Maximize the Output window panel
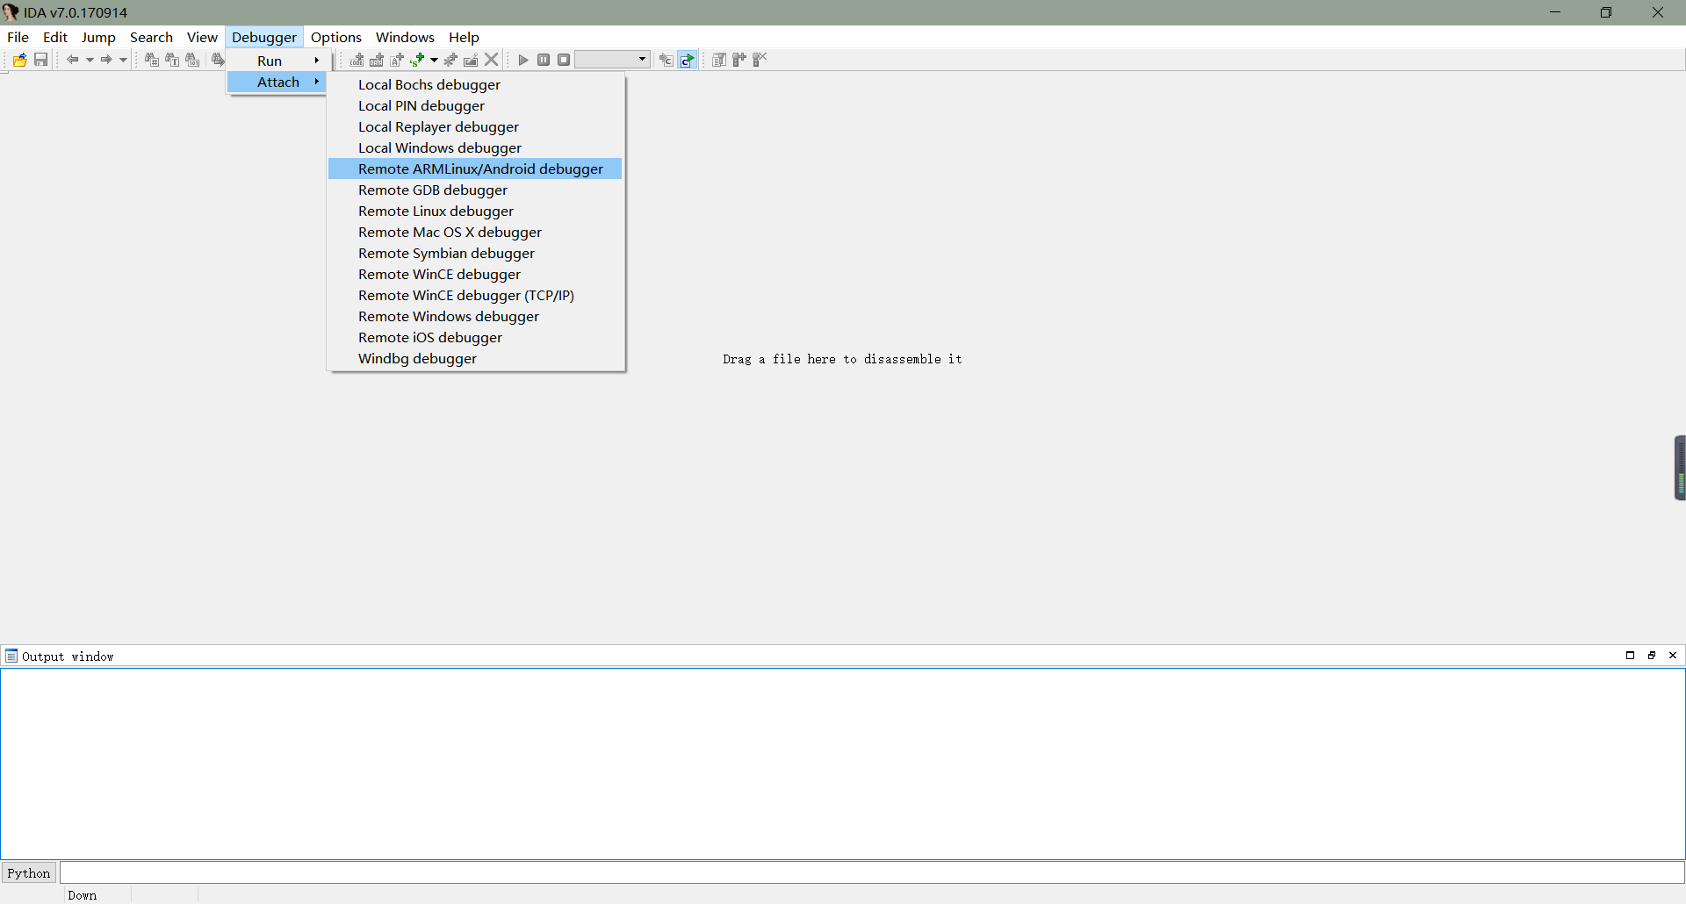The height and width of the screenshot is (904, 1686). tap(1631, 656)
